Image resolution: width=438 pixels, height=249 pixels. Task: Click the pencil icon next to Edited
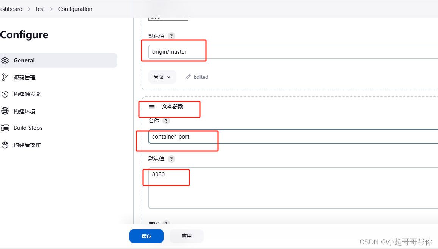click(x=188, y=77)
